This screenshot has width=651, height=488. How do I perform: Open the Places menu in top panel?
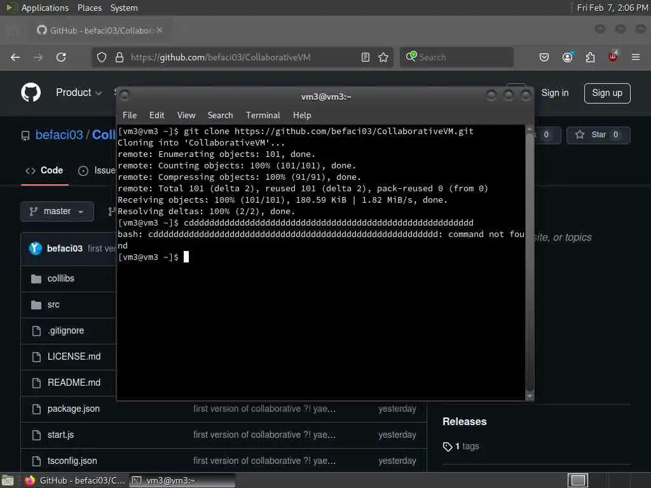point(89,8)
